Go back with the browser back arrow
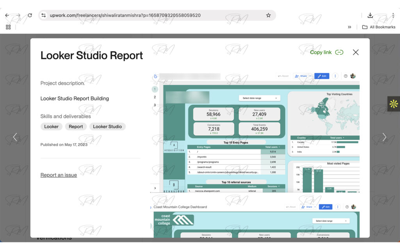This screenshot has width=400, height=250. click(7, 15)
